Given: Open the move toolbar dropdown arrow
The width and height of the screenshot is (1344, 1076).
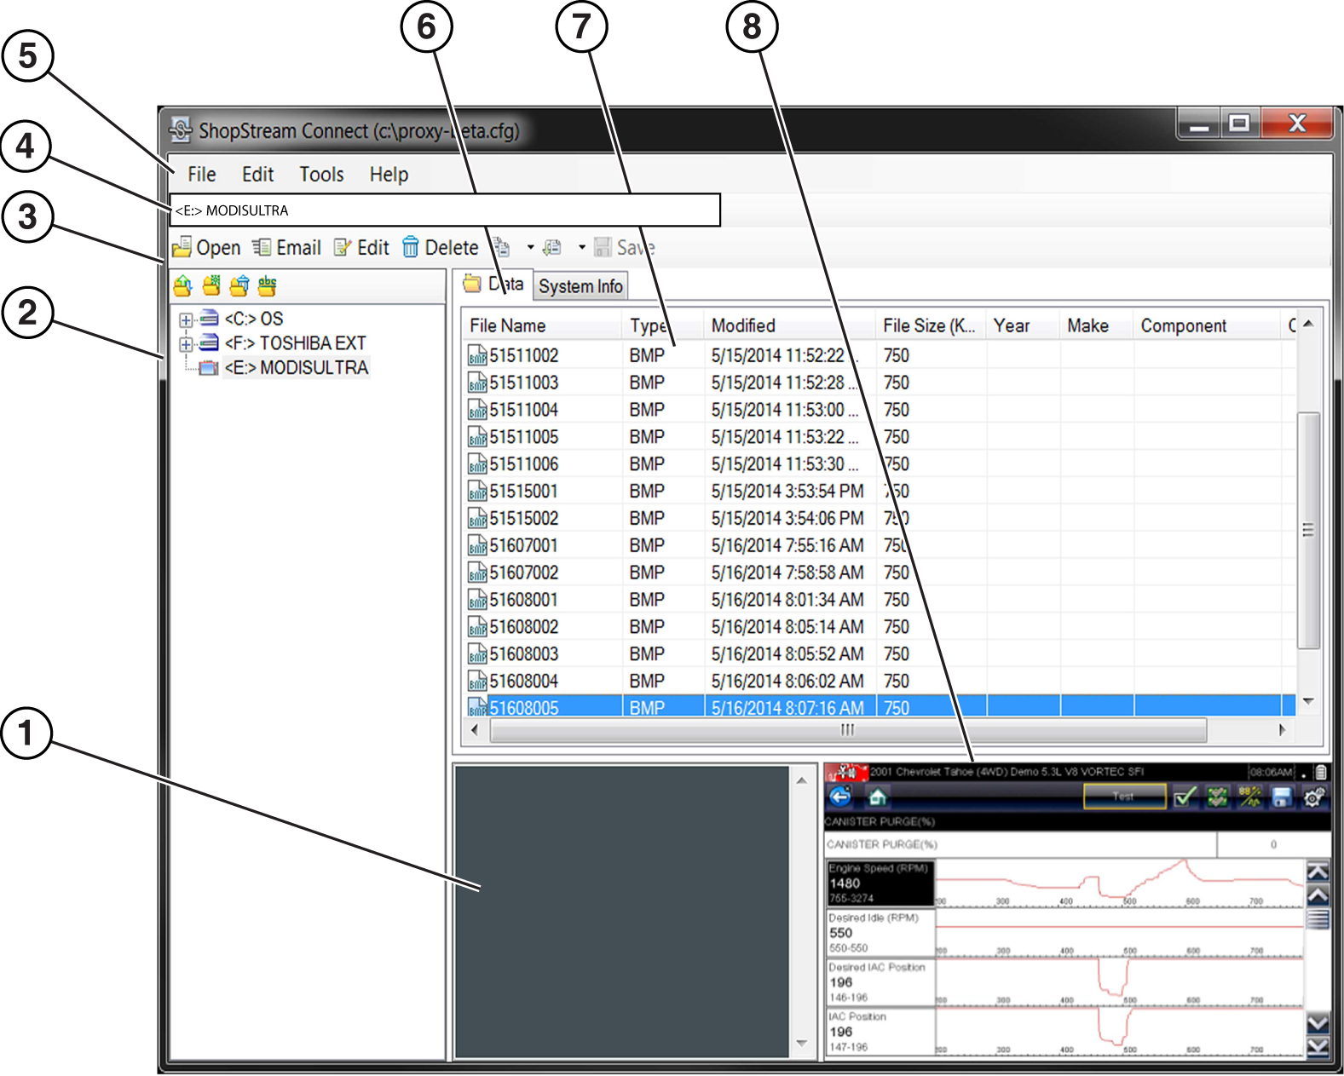Looking at the screenshot, I should click(x=582, y=248).
